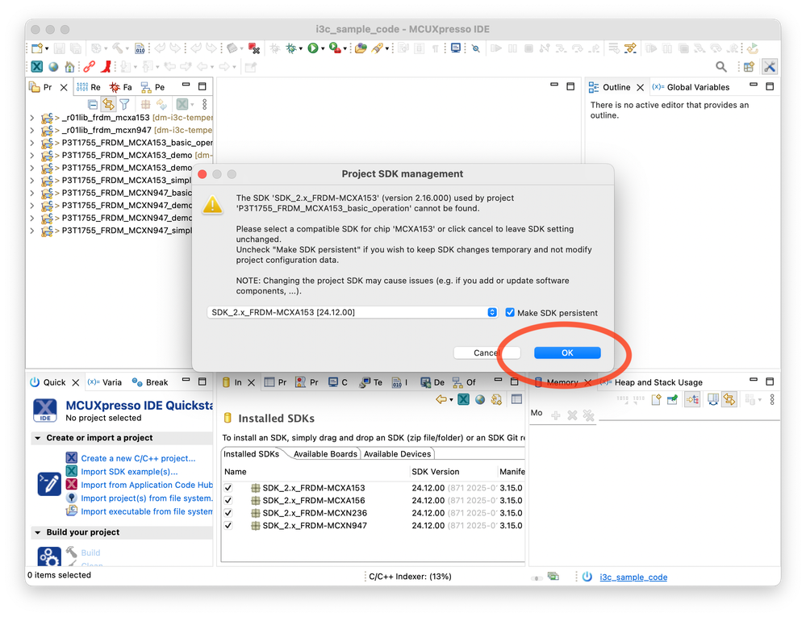806x617 pixels.
Task: Expand _r01lib_frdm_mcxn947 project
Action: pos(32,130)
